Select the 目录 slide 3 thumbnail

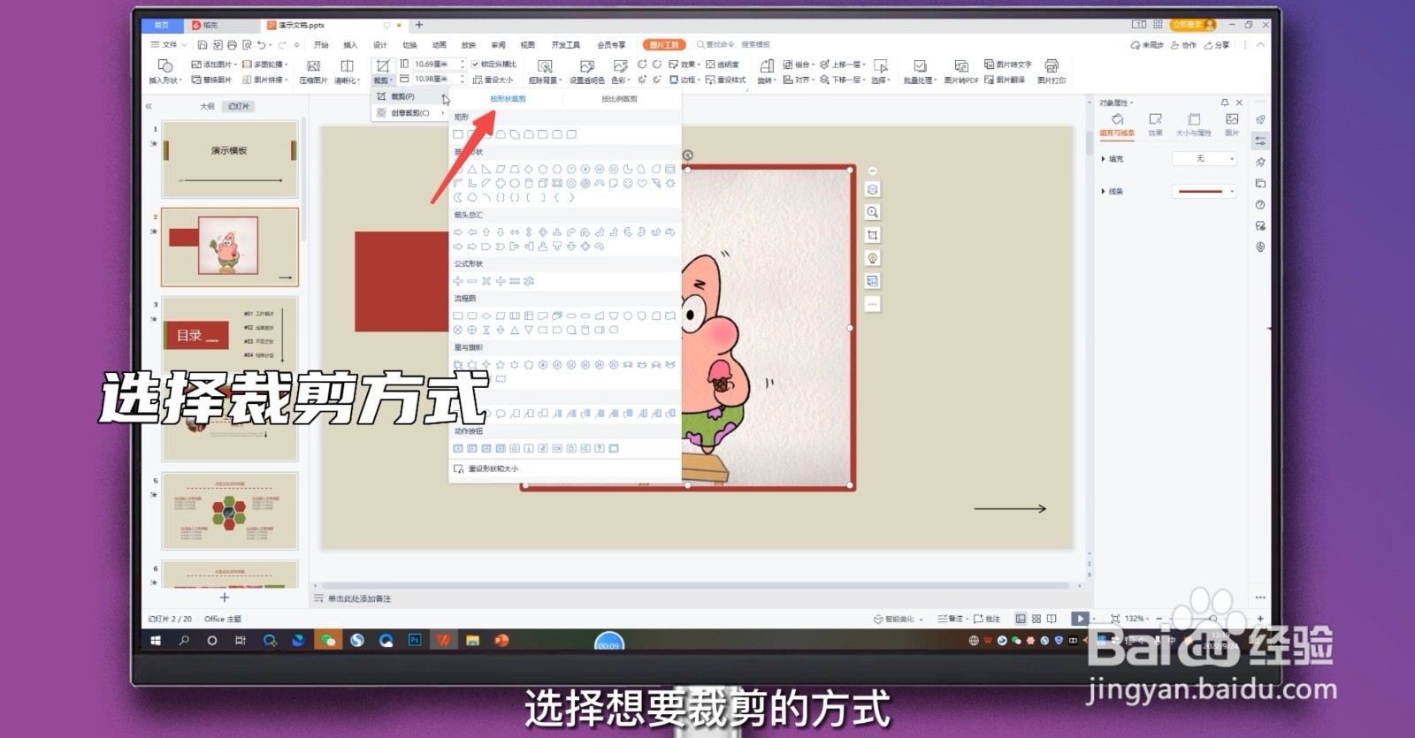tap(230, 335)
